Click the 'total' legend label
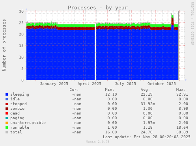 pos(16,132)
